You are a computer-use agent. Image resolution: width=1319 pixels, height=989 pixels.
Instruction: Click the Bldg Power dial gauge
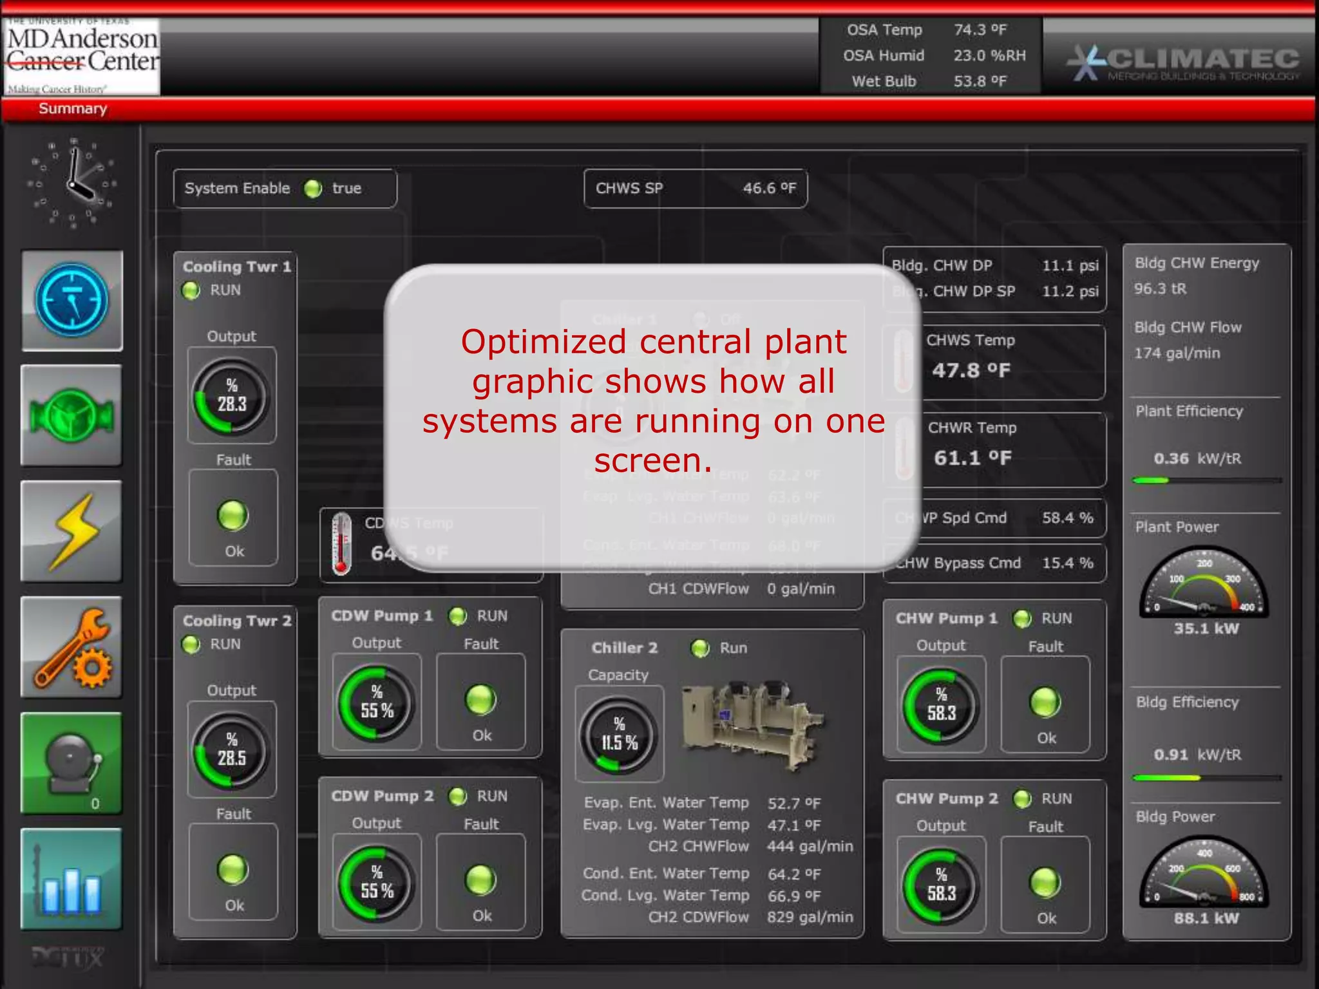[x=1204, y=872]
